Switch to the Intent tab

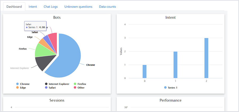[33, 7]
